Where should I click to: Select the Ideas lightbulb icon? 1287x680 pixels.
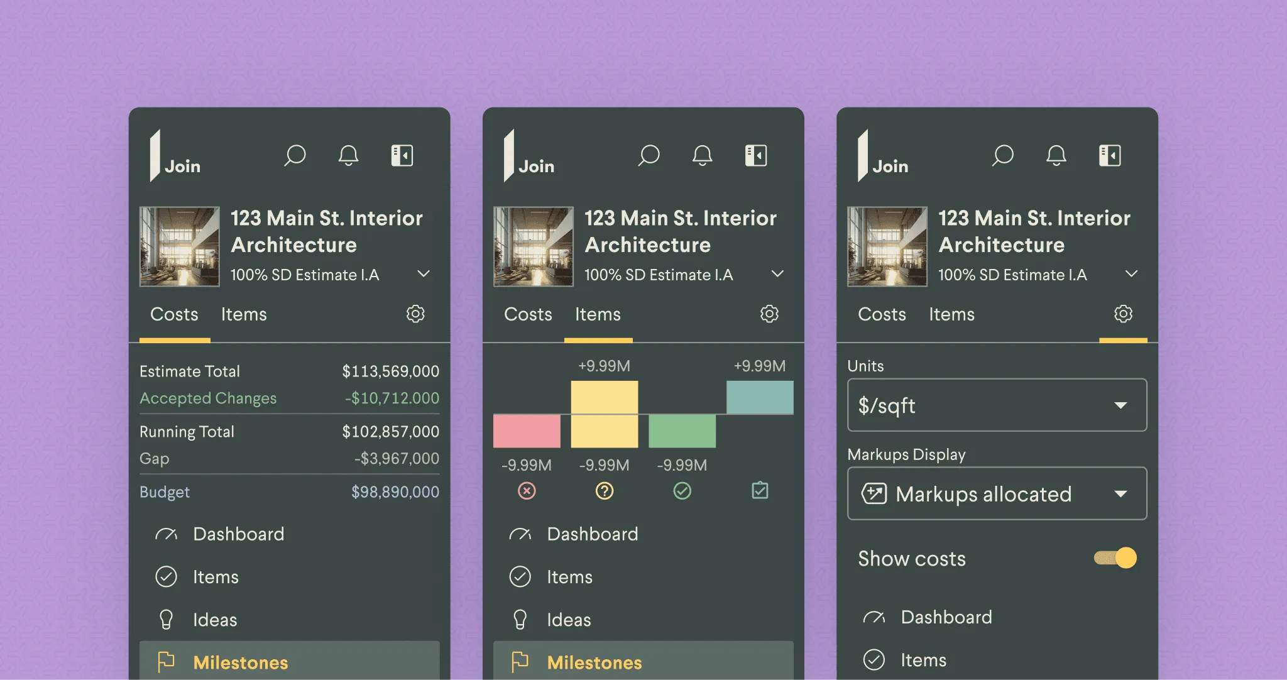167,619
